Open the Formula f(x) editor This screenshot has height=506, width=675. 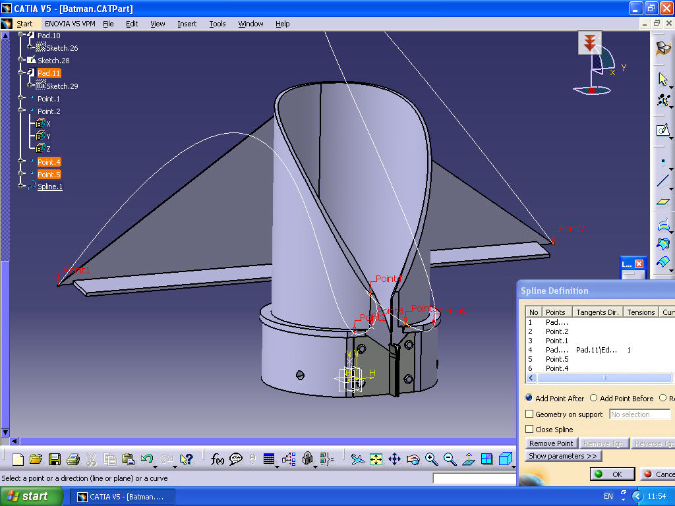pos(218,459)
